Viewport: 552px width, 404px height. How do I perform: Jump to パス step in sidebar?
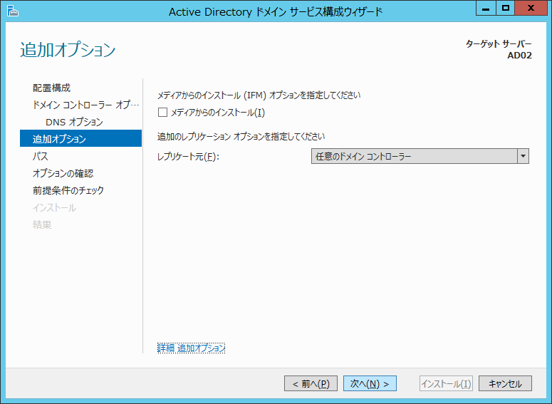(x=41, y=156)
